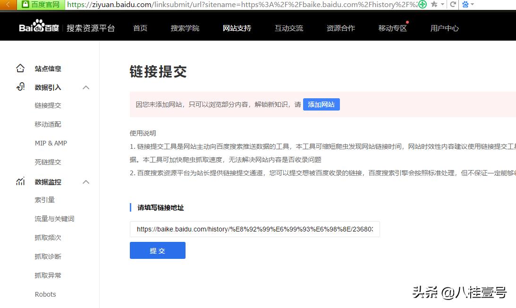
Task: Open the 网站支持 menu item
Action: pos(237,28)
